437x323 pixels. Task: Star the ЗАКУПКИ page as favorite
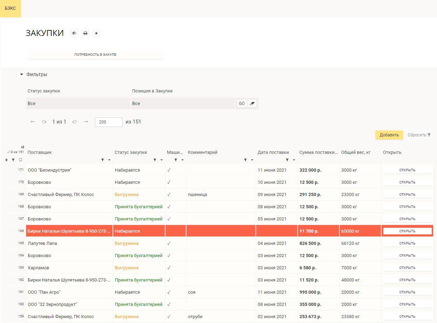pyautogui.click(x=96, y=33)
